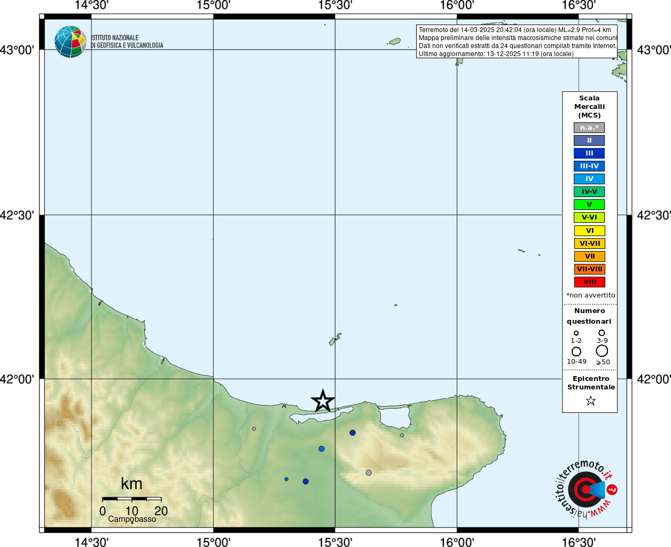
Task: Click the '20' mark on the scale bar
Action: (x=161, y=511)
